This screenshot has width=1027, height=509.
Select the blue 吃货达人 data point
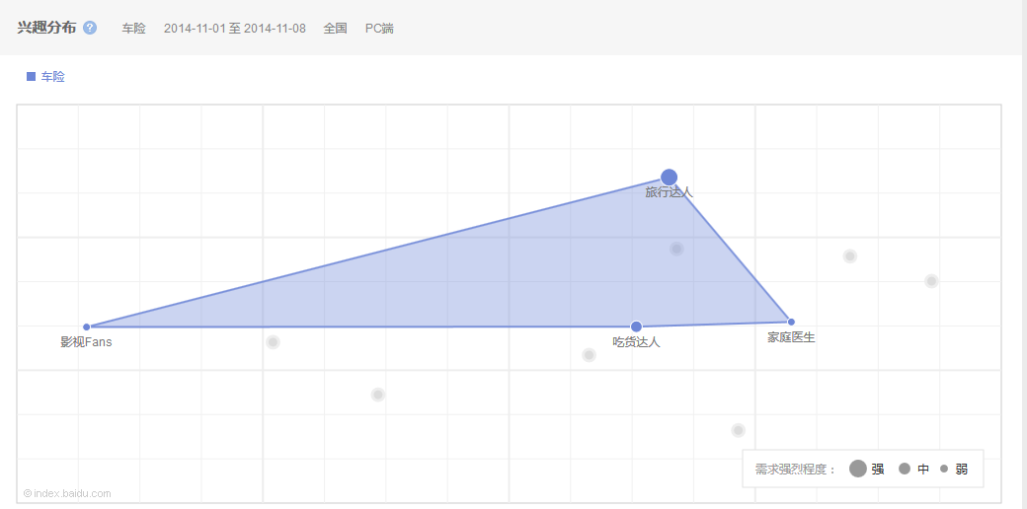636,327
